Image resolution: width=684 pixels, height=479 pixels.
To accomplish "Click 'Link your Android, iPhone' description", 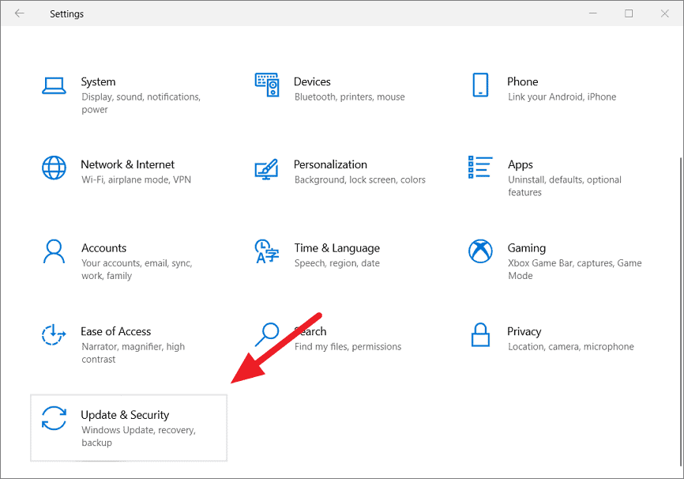I will [562, 97].
